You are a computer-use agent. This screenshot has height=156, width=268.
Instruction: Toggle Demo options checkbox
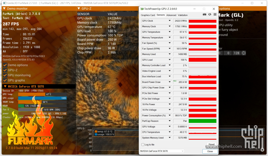pos(5,65)
